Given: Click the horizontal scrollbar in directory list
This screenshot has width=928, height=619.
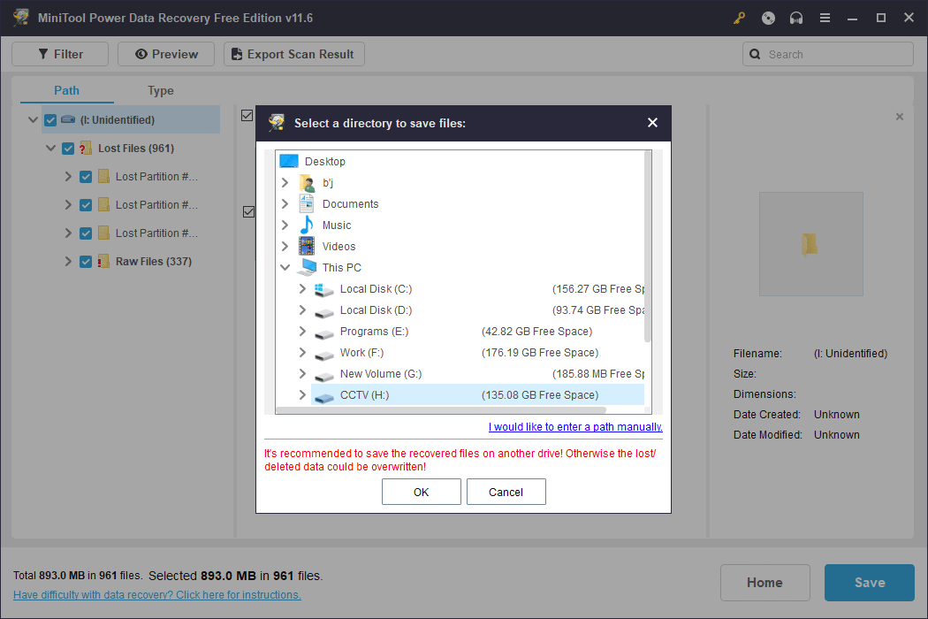Looking at the screenshot, I should point(441,409).
